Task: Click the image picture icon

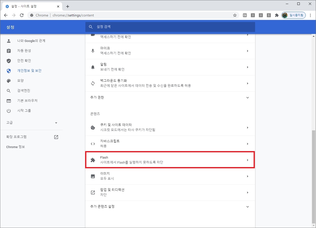Action: [x=93, y=176]
